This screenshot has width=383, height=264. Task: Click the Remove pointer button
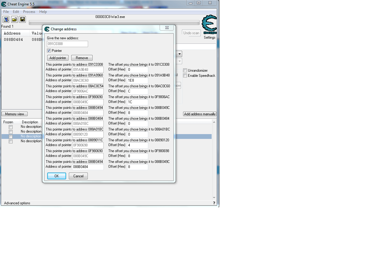82,58
